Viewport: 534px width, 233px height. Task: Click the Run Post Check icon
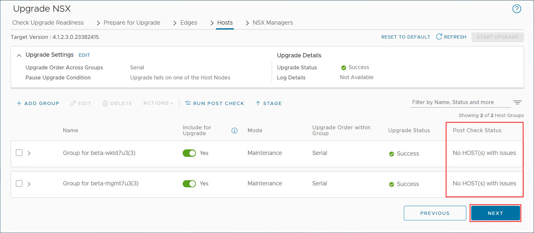pyautogui.click(x=188, y=103)
